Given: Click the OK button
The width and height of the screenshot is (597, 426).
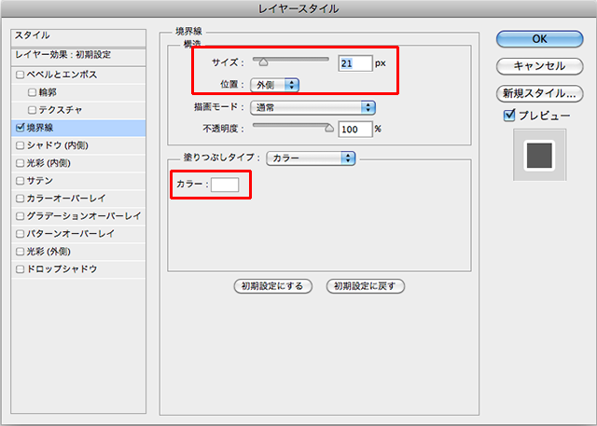Looking at the screenshot, I should click(539, 38).
